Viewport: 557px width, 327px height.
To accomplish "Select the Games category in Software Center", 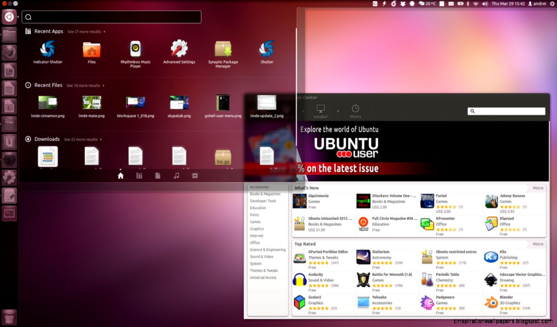I will tap(255, 222).
